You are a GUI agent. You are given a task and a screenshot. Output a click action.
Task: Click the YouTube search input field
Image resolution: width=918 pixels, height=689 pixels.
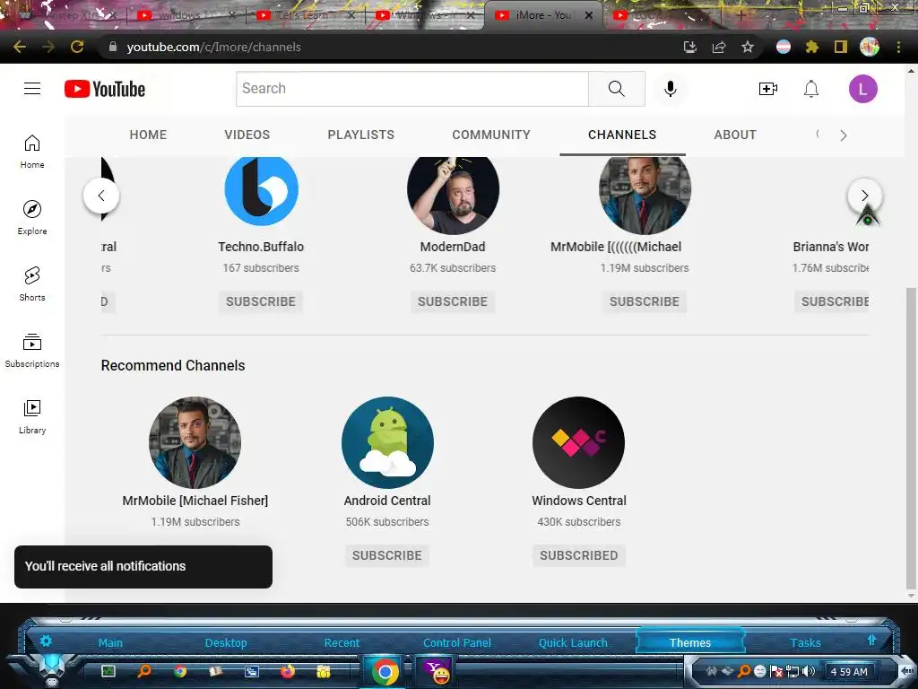coord(412,89)
